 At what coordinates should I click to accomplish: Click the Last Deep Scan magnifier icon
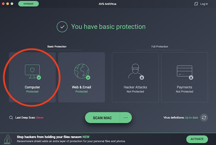11,118
